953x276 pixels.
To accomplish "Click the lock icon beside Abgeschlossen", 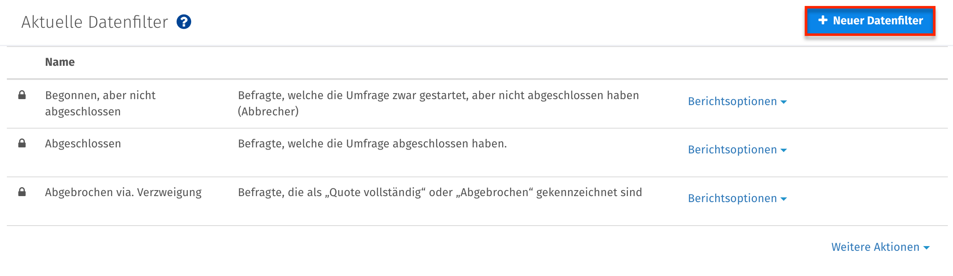I will point(22,143).
